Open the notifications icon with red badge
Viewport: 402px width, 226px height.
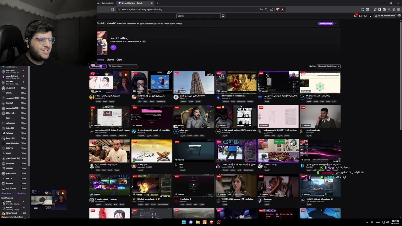356,15
